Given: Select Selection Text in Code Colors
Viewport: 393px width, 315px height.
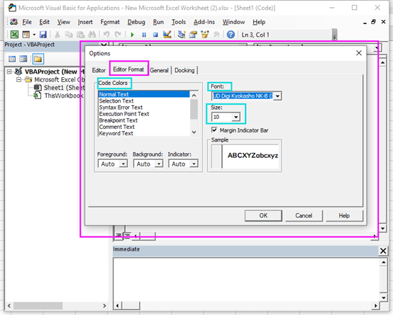Looking at the screenshot, I should [x=144, y=101].
